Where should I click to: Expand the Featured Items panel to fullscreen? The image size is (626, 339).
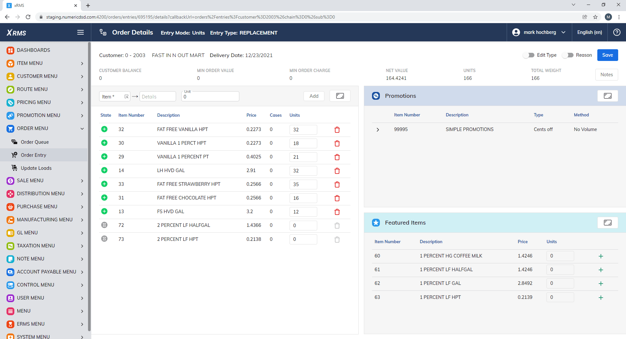point(608,223)
